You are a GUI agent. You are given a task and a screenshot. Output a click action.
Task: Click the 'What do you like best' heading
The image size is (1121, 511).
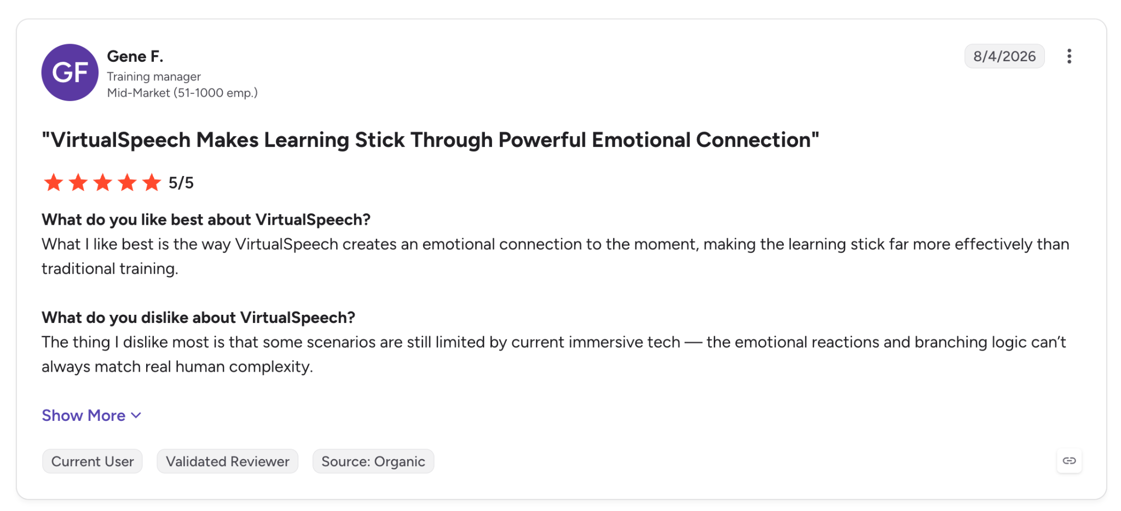(x=206, y=220)
